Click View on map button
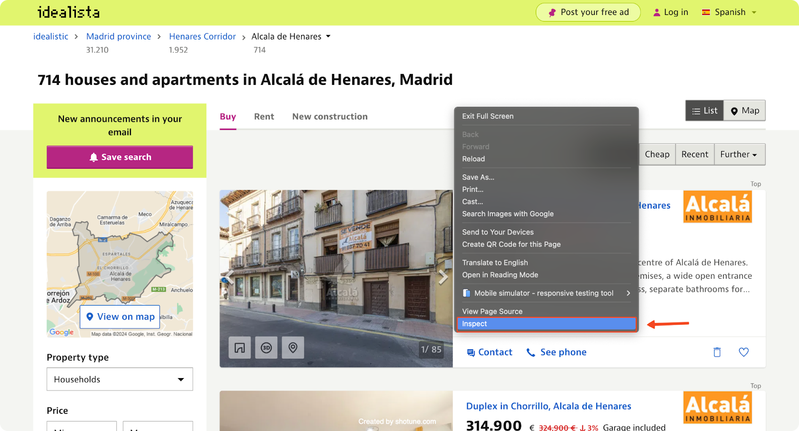The height and width of the screenshot is (431, 799). 120,317
